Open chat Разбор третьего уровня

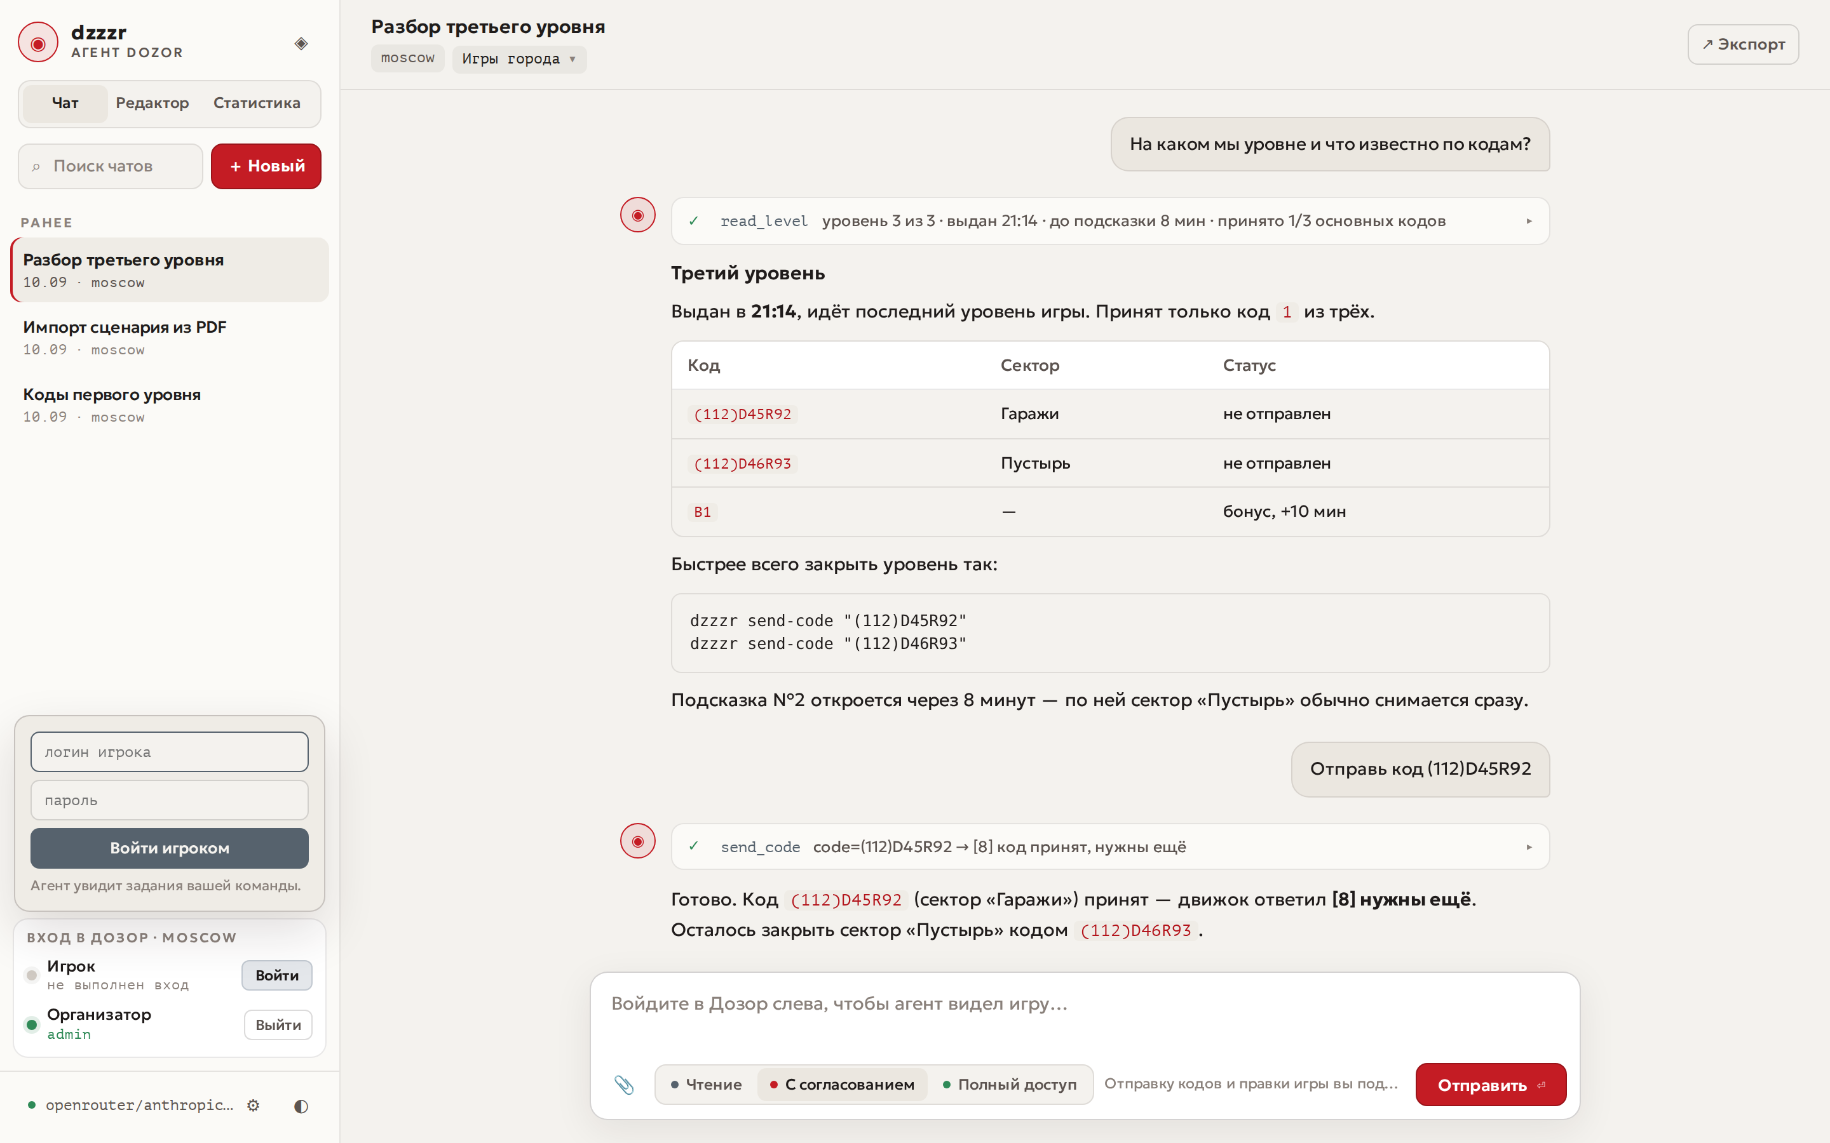170,270
